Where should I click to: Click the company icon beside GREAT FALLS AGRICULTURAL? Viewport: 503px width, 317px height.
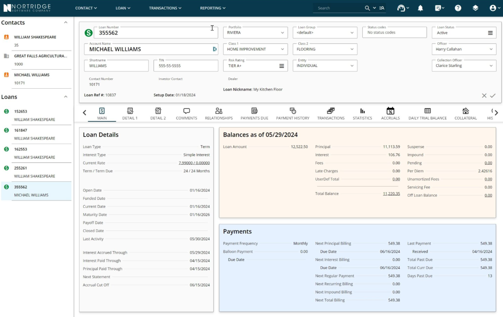pos(6,56)
